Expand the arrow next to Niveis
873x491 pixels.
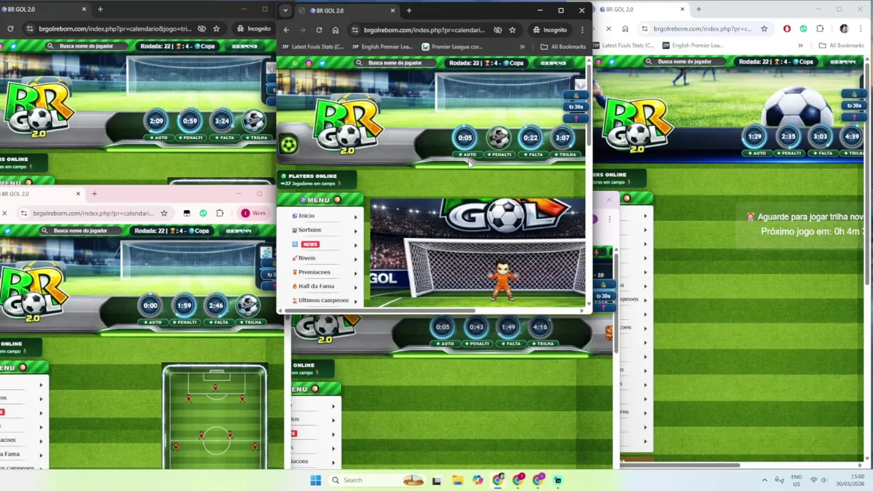tap(355, 258)
